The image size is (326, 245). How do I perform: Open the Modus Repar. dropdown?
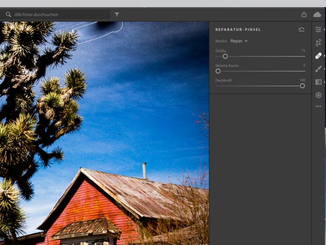pyautogui.click(x=239, y=41)
